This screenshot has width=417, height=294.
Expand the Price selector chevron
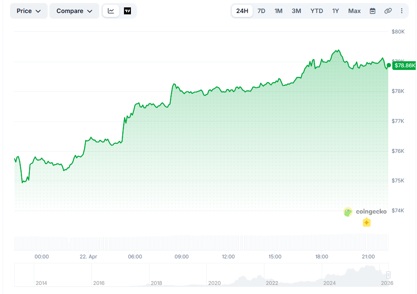(x=39, y=11)
